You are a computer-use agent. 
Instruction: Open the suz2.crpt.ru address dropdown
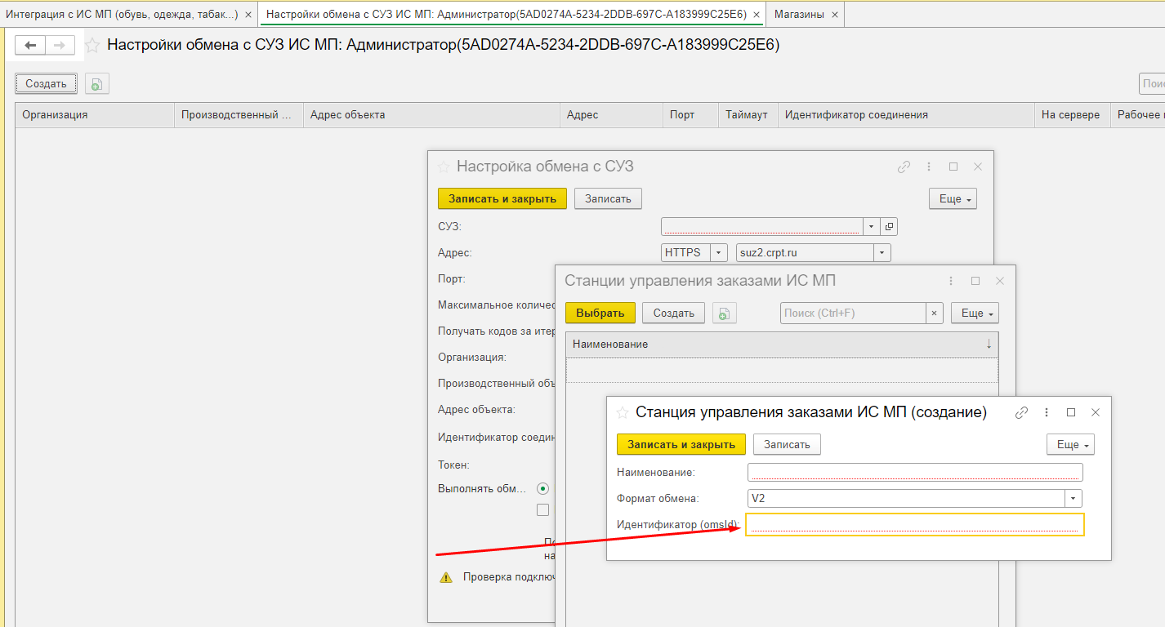pyautogui.click(x=882, y=252)
